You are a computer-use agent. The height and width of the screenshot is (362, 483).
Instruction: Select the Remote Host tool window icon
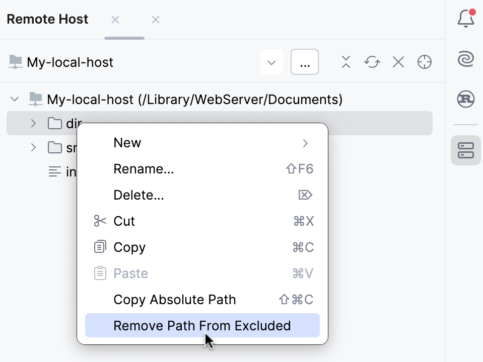(x=465, y=150)
